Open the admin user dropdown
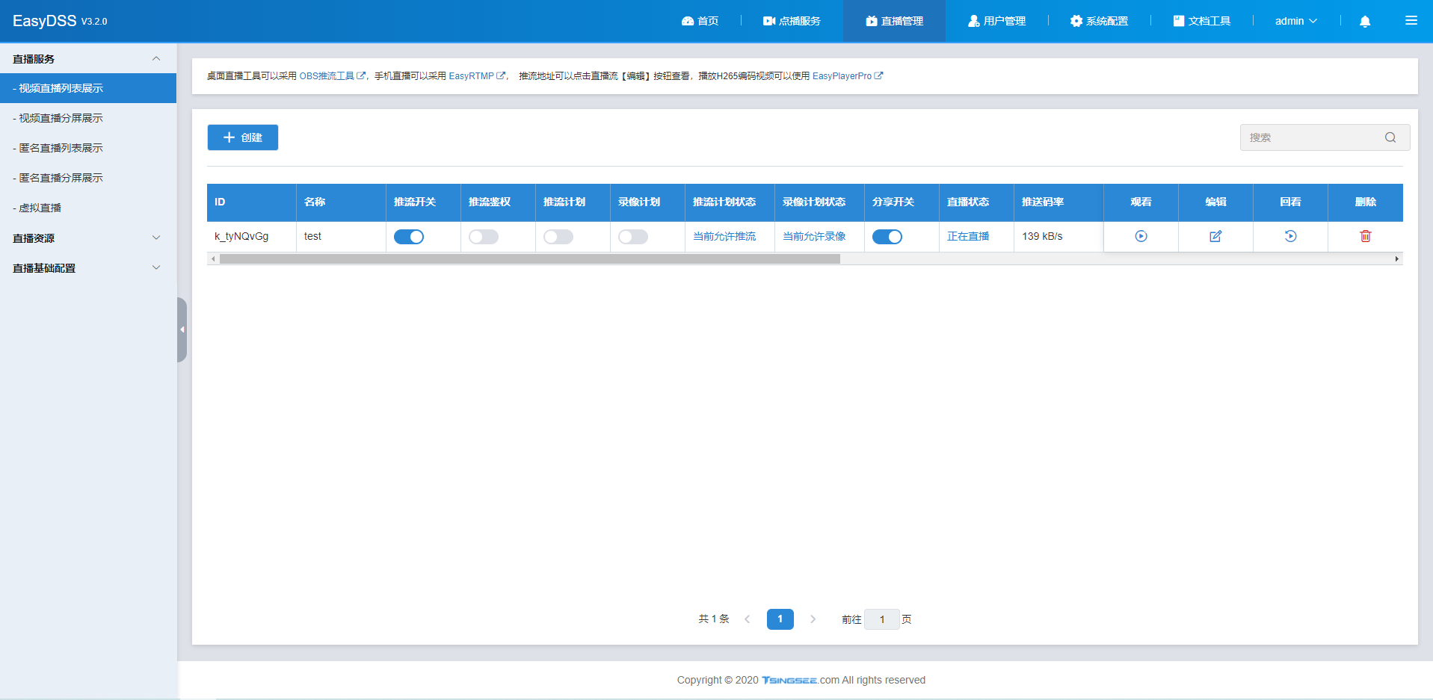 point(1296,21)
